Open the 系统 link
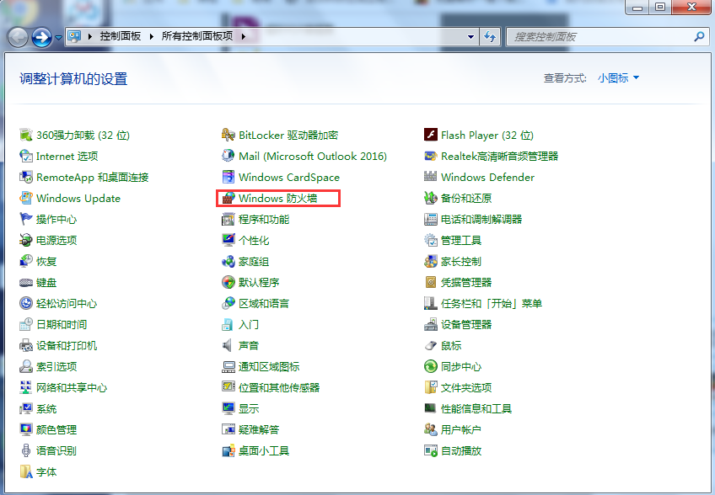 pyautogui.click(x=46, y=408)
